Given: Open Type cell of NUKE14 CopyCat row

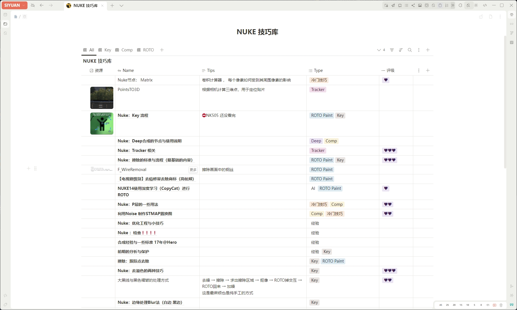Looking at the screenshot, I should 343,192.
